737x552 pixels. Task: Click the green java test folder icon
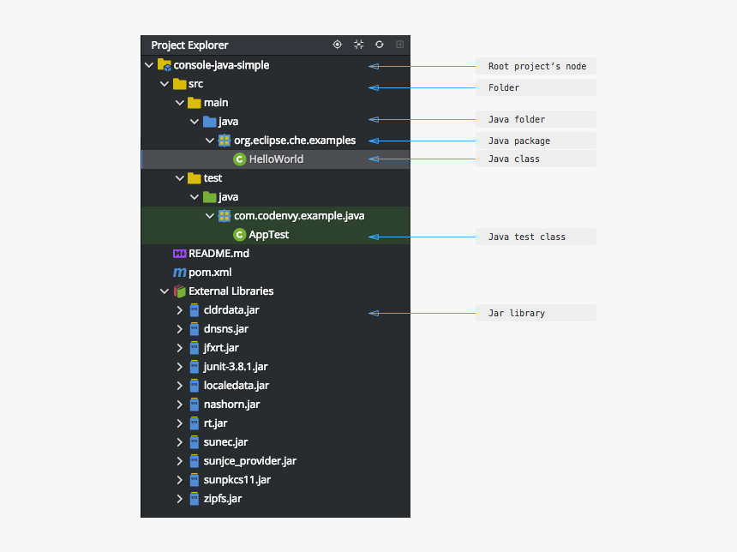(210, 197)
